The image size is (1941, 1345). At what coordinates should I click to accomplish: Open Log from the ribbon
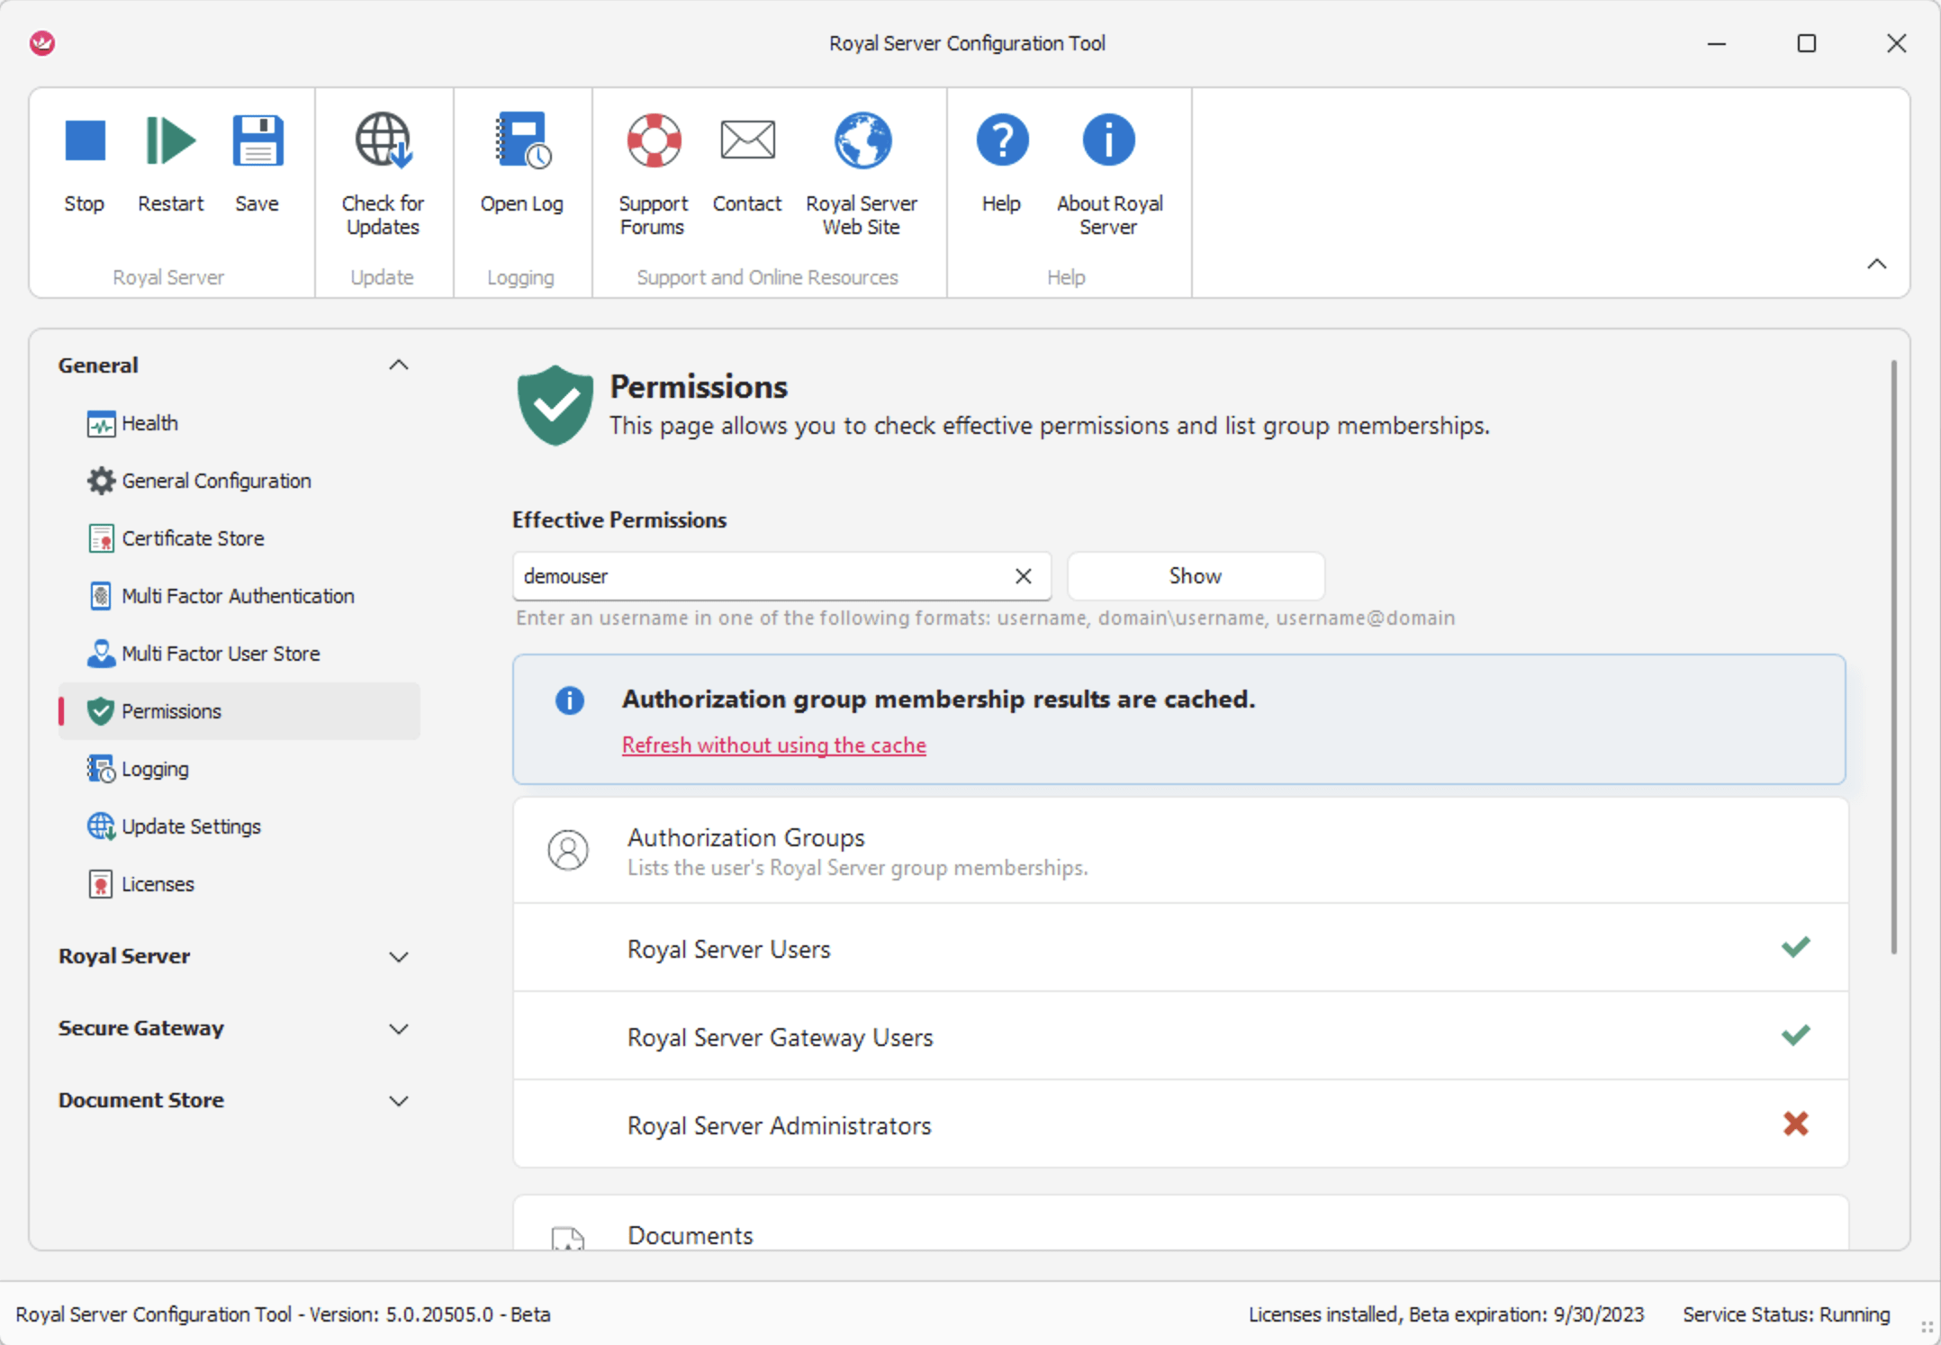pos(522,162)
